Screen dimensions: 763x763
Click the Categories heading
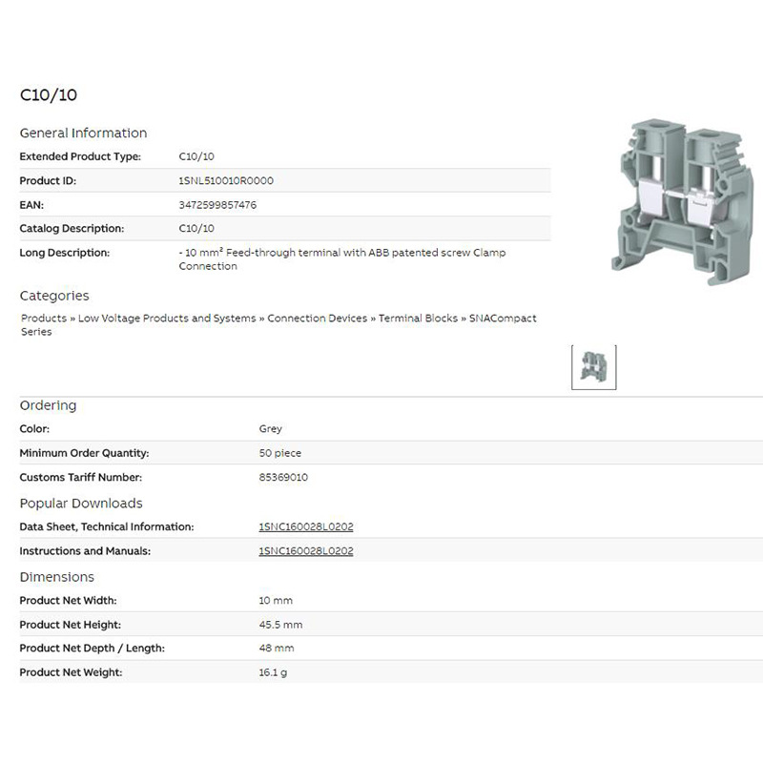[x=54, y=296]
